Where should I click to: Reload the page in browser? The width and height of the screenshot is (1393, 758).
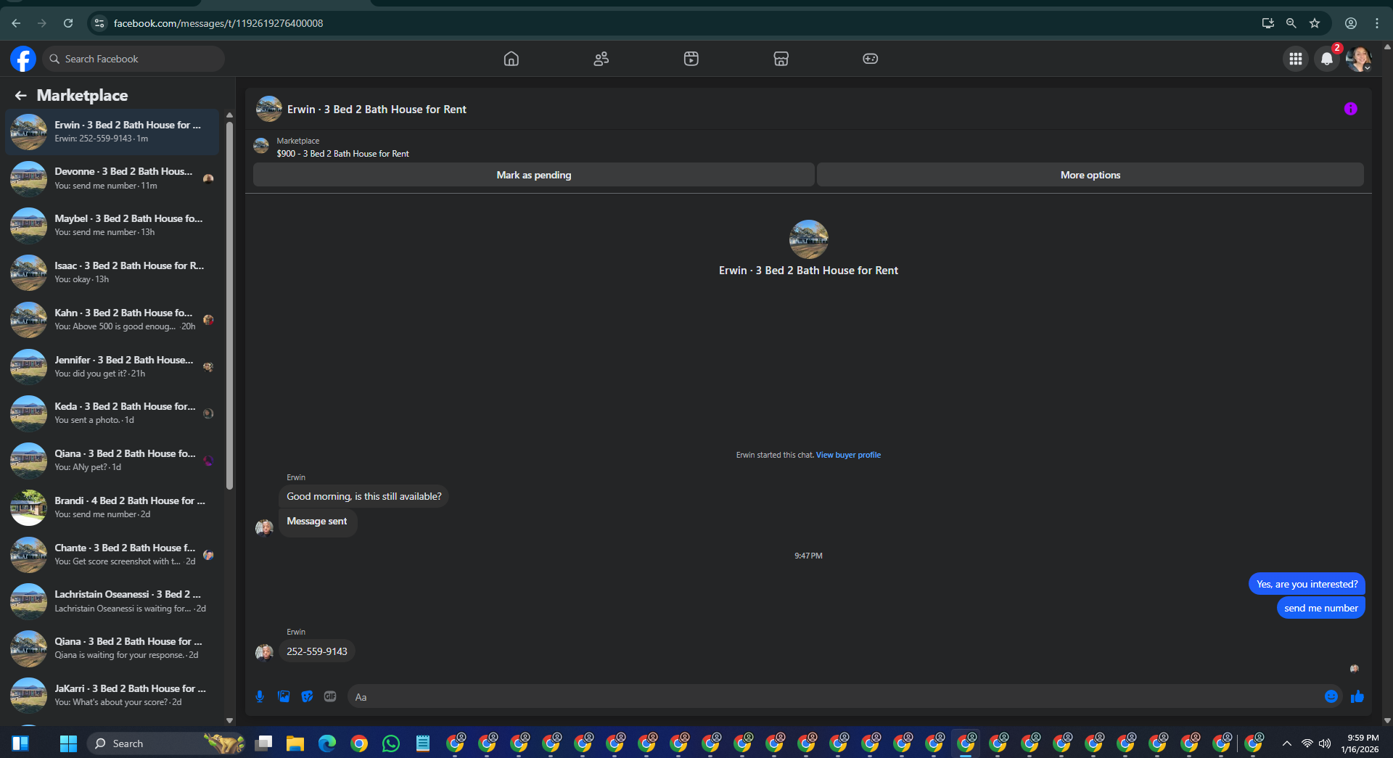tap(68, 23)
